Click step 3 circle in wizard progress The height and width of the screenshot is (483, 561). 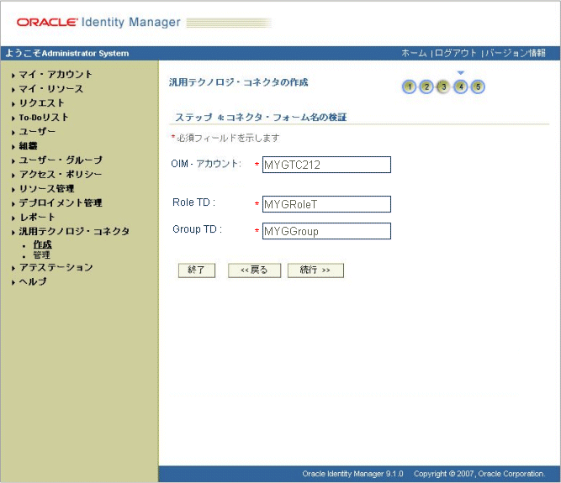click(x=443, y=87)
